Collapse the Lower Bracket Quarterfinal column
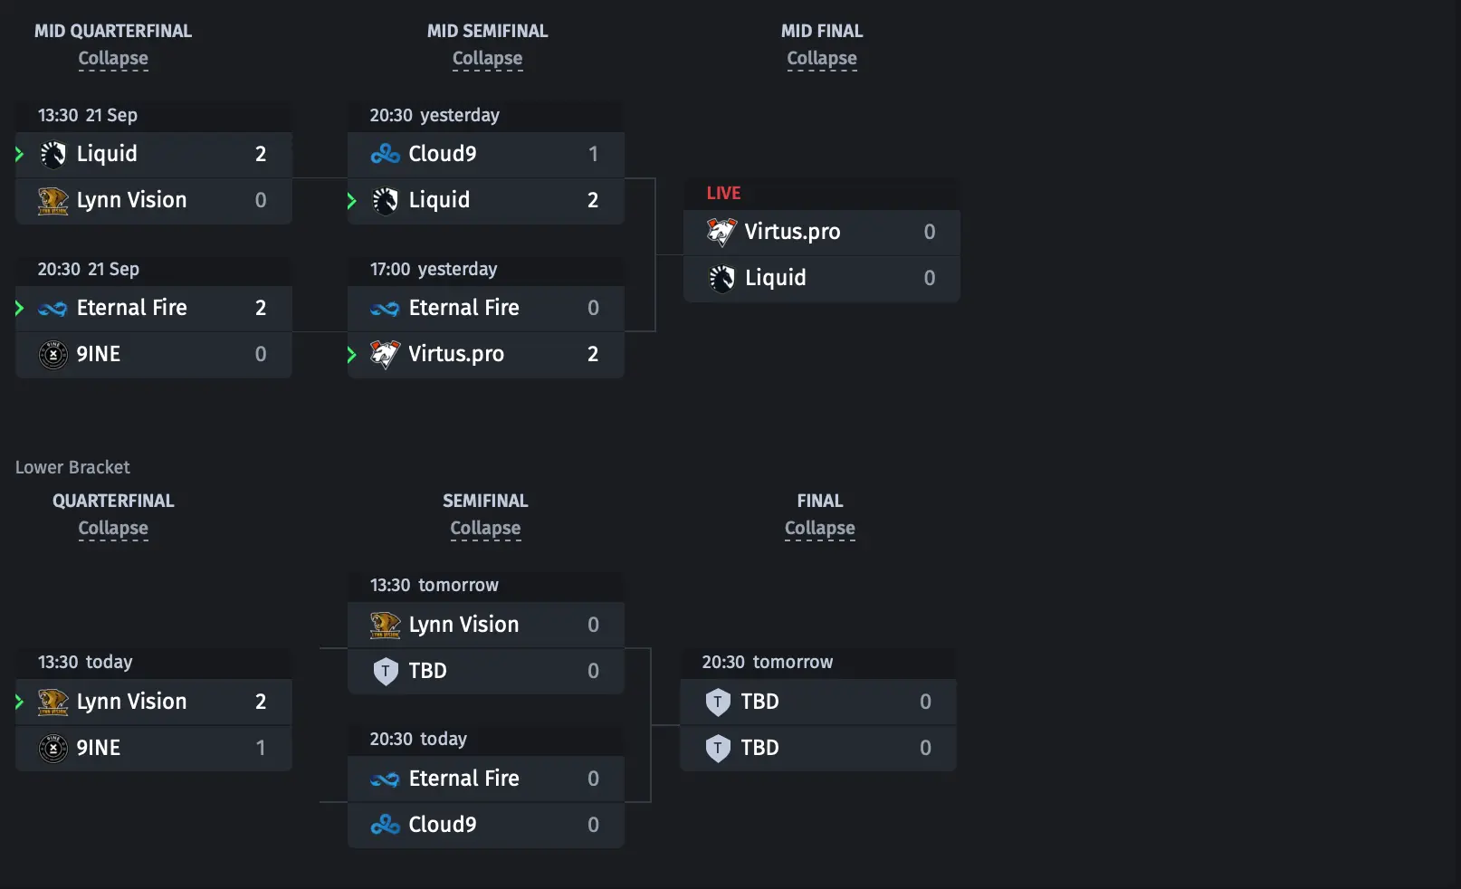1461x889 pixels. [113, 529]
